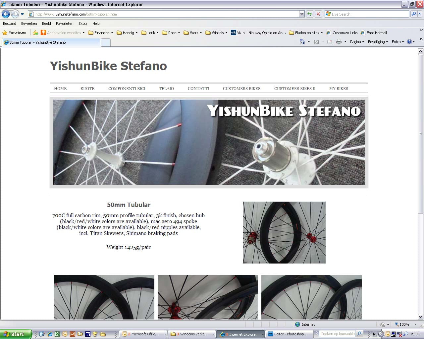424x339 pixels.
Task: Expand the address bar history dropdown
Action: 301,14
